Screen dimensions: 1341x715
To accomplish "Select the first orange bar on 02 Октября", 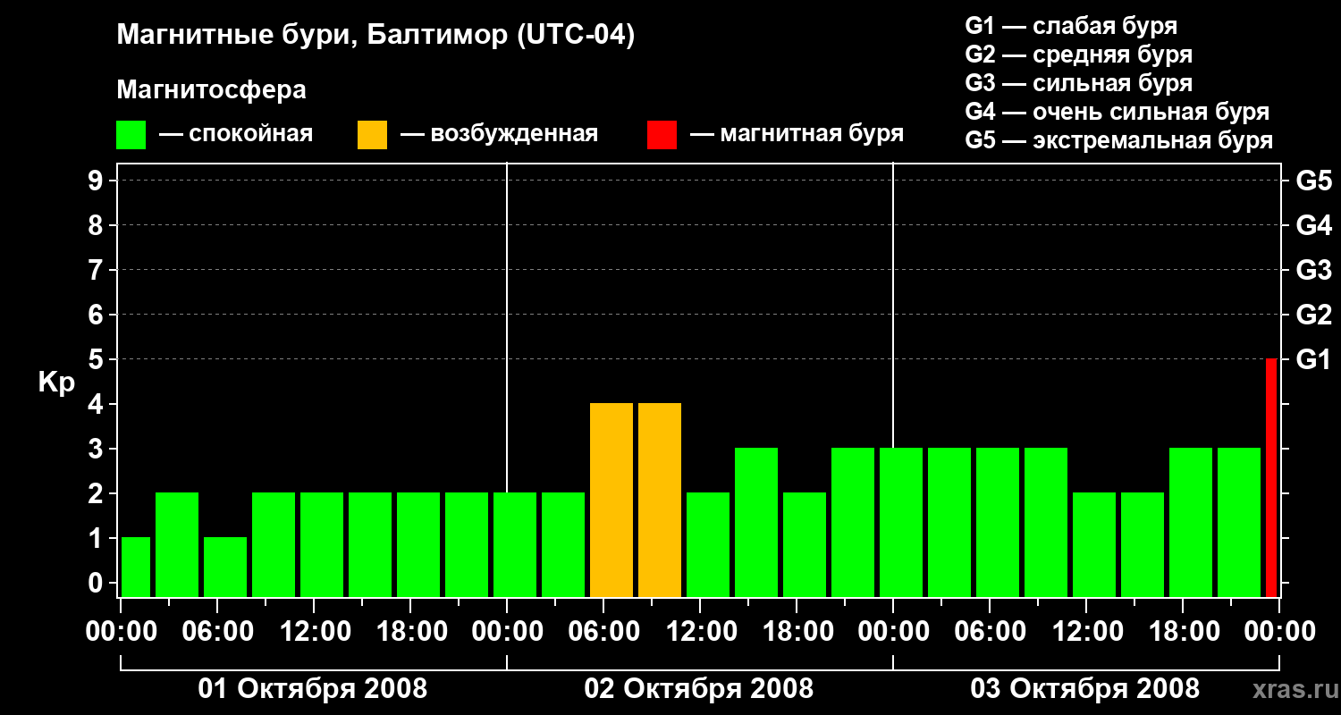I will click(611, 500).
